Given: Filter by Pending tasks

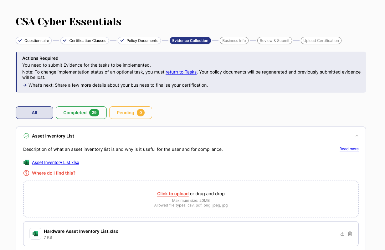Looking at the screenshot, I should (x=131, y=113).
